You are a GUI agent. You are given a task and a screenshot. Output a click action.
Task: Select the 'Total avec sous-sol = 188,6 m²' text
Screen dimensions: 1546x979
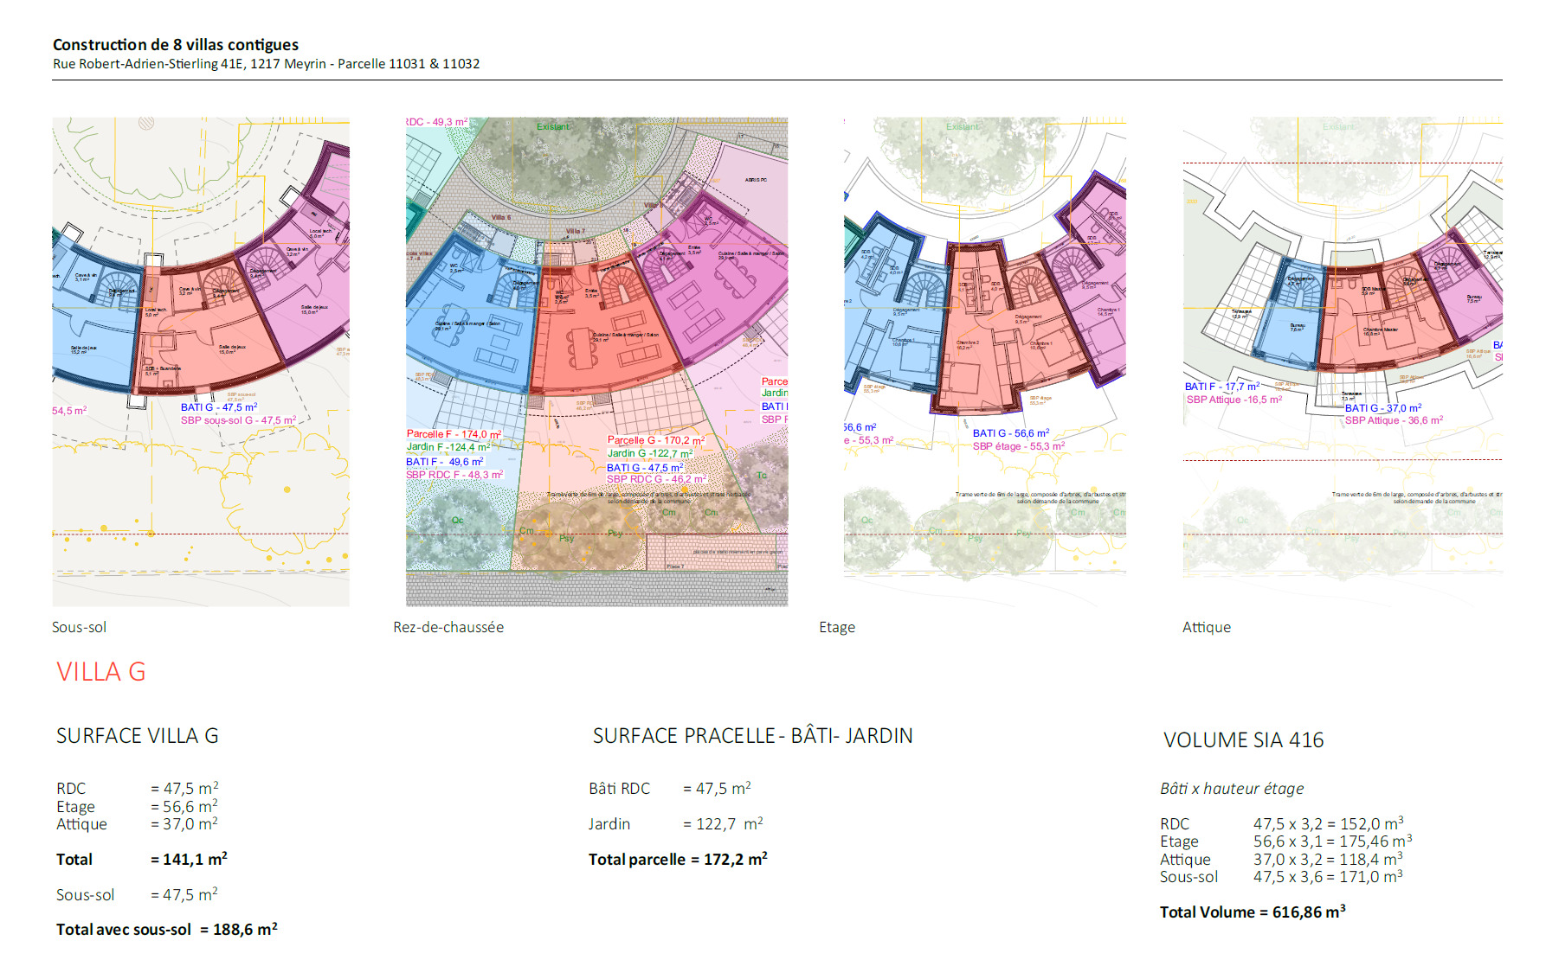point(167,930)
